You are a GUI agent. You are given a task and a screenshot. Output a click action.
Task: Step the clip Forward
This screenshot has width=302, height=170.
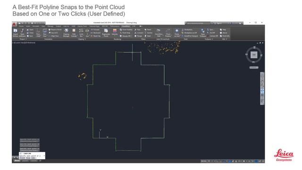coord(95,30)
